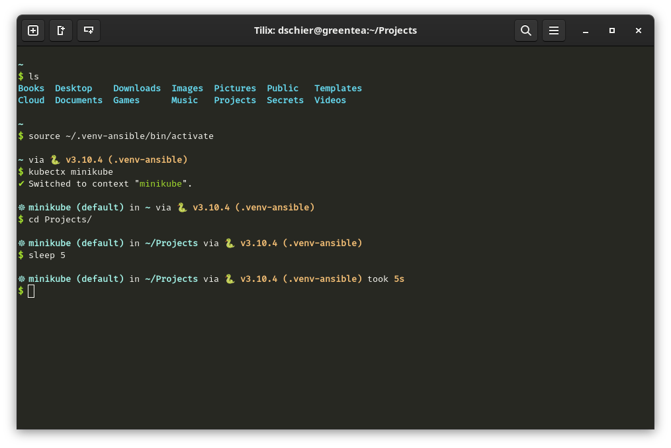Open the terminal search
The image size is (671, 448).
click(525, 30)
